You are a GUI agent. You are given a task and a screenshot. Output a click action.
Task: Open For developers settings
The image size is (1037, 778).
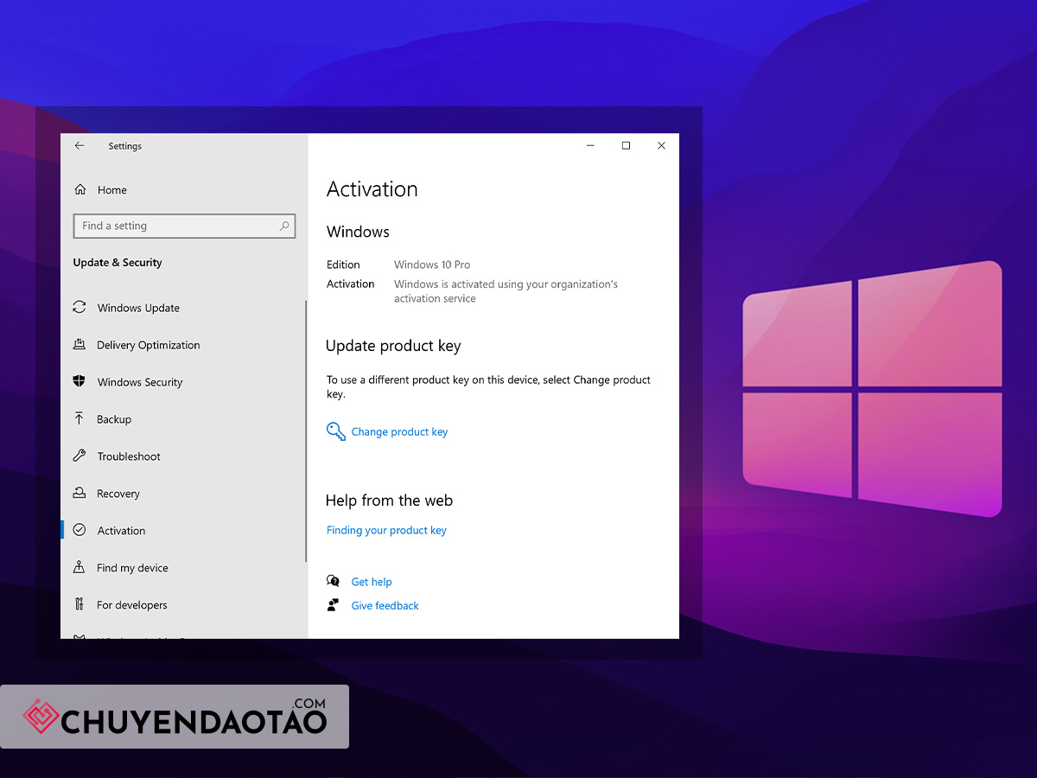pos(131,605)
